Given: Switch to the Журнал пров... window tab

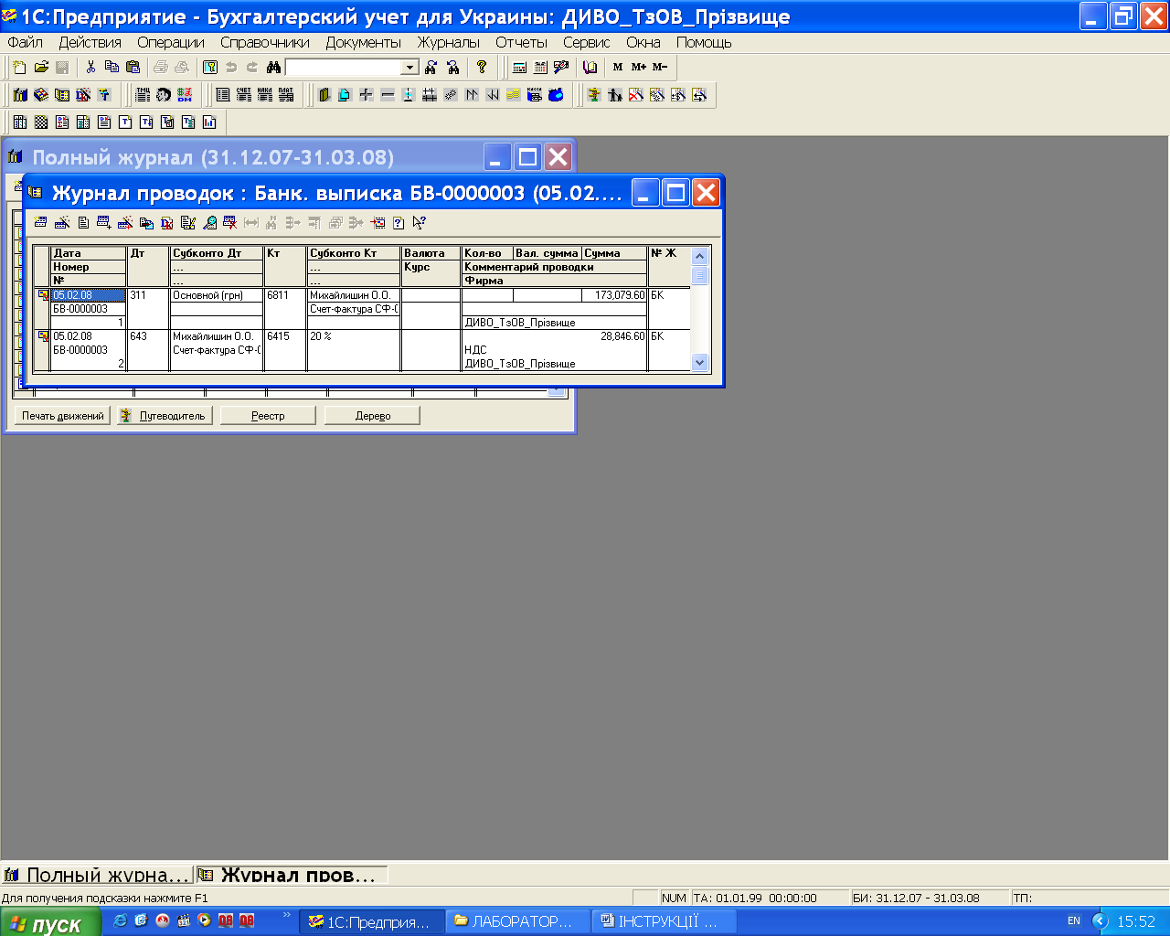Looking at the screenshot, I should pyautogui.click(x=292, y=875).
